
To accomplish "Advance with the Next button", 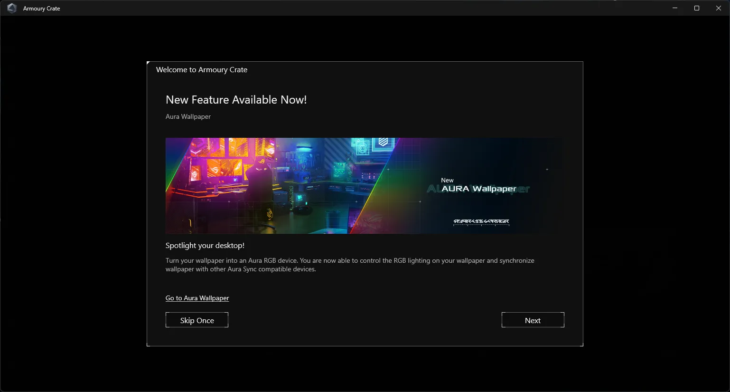I will [x=533, y=320].
